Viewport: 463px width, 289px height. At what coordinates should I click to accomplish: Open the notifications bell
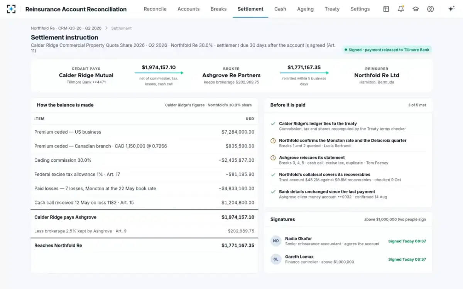point(401,9)
